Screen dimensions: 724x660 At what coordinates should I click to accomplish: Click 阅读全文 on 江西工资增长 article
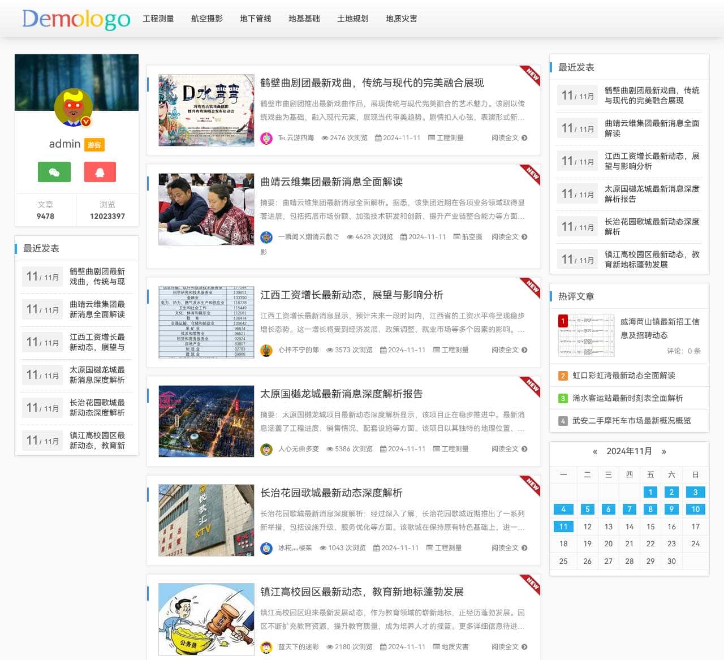coord(505,350)
